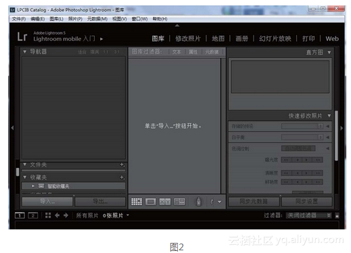Toggle the filter lock switch at far right

tap(337, 215)
